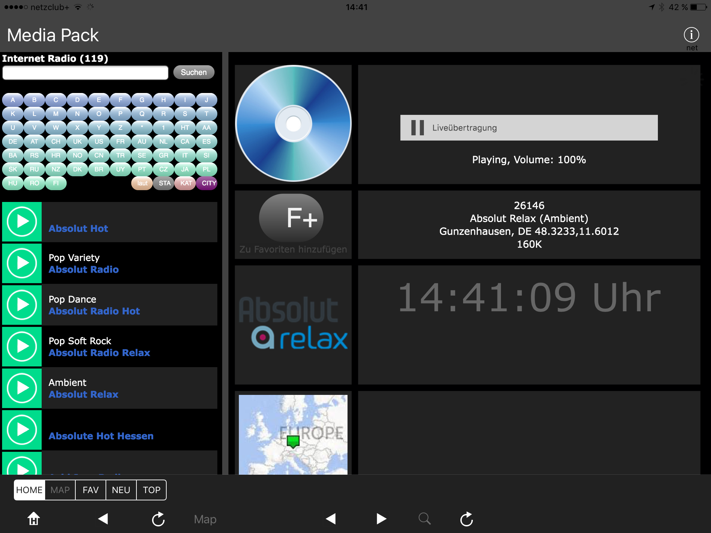711x533 pixels.
Task: Open the info icon at top right
Action: (691, 35)
